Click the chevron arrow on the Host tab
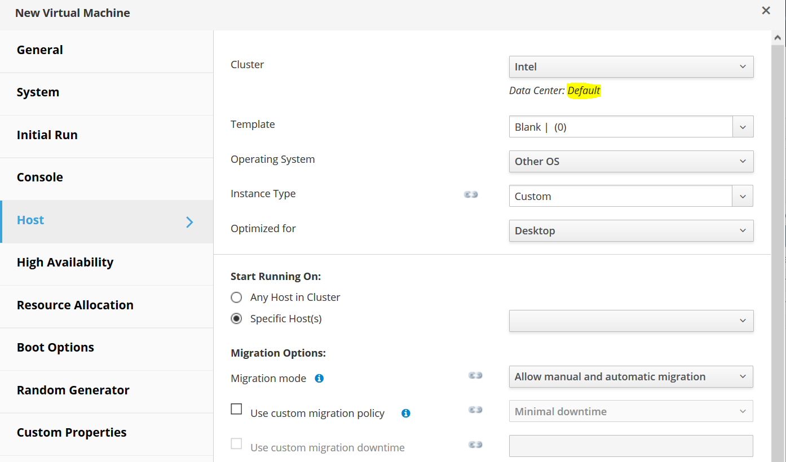 pos(189,222)
